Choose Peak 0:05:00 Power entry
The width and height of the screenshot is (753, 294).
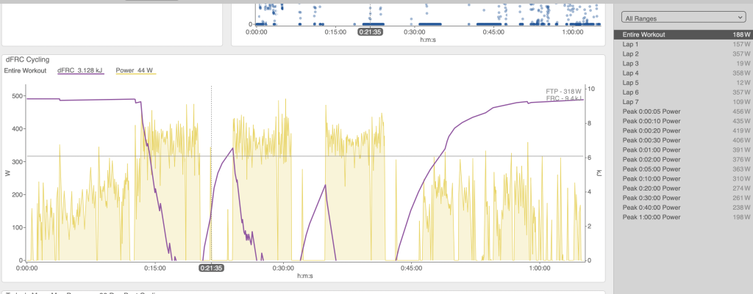click(x=683, y=169)
